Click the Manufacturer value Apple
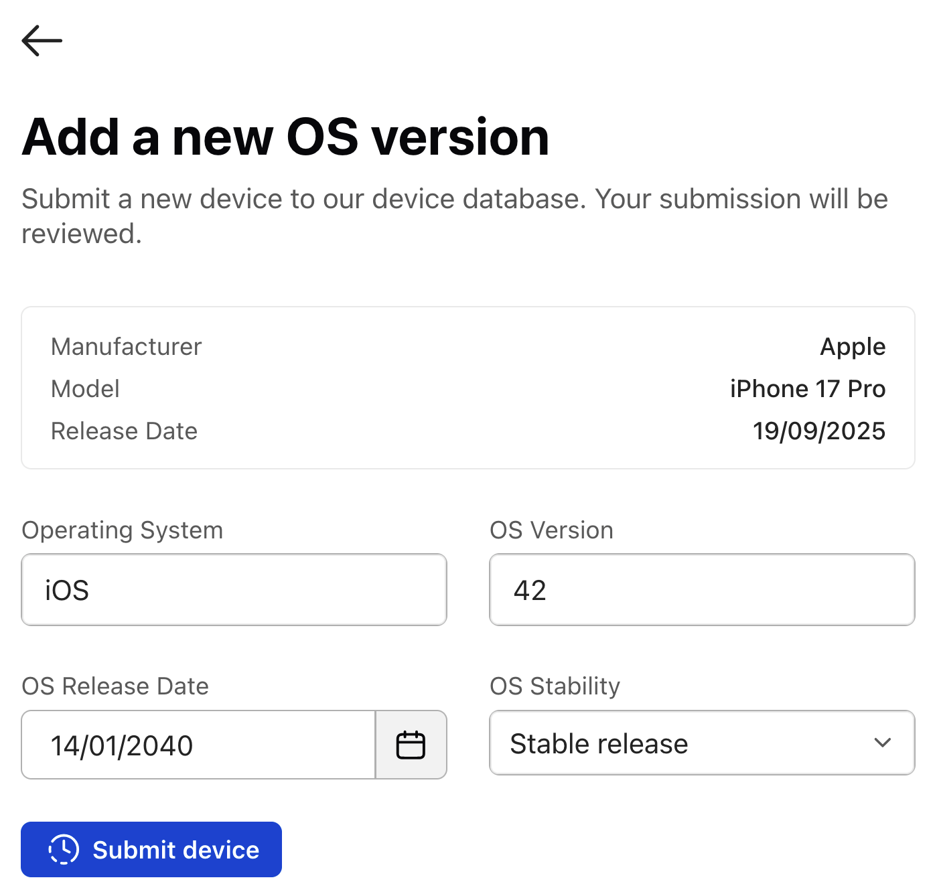This screenshot has width=935, height=896. tap(853, 347)
